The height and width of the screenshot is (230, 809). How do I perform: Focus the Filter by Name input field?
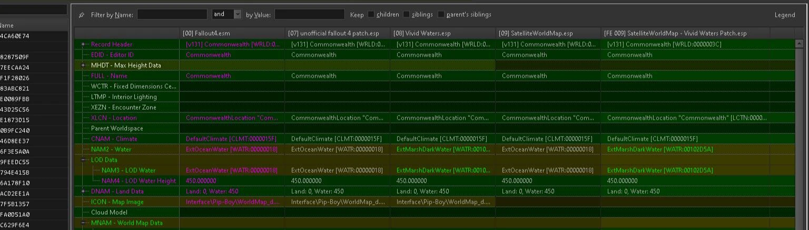point(172,15)
